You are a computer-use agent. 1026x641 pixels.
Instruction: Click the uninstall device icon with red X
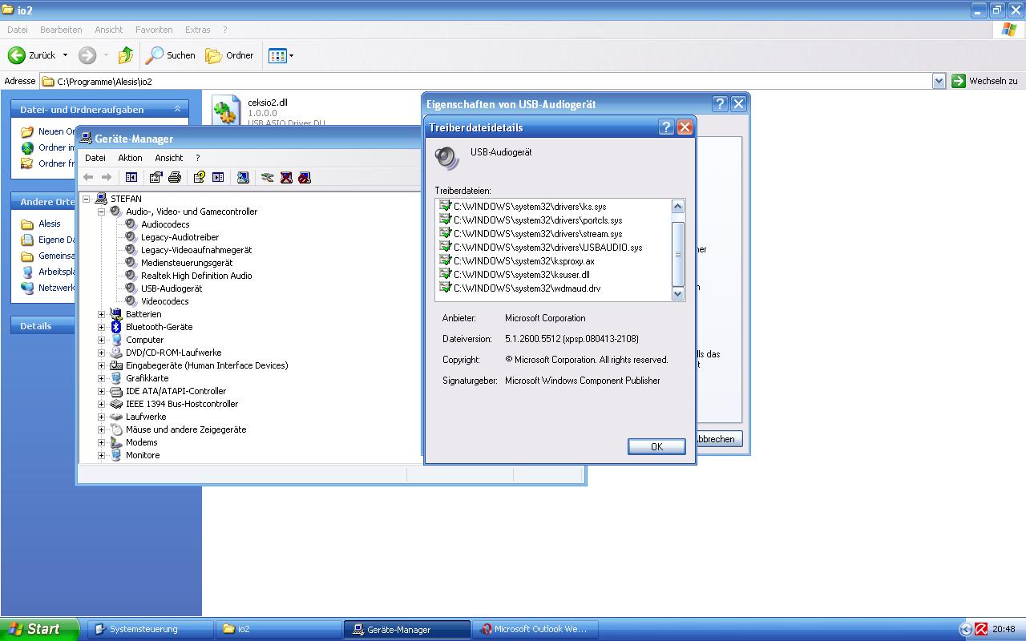point(286,177)
